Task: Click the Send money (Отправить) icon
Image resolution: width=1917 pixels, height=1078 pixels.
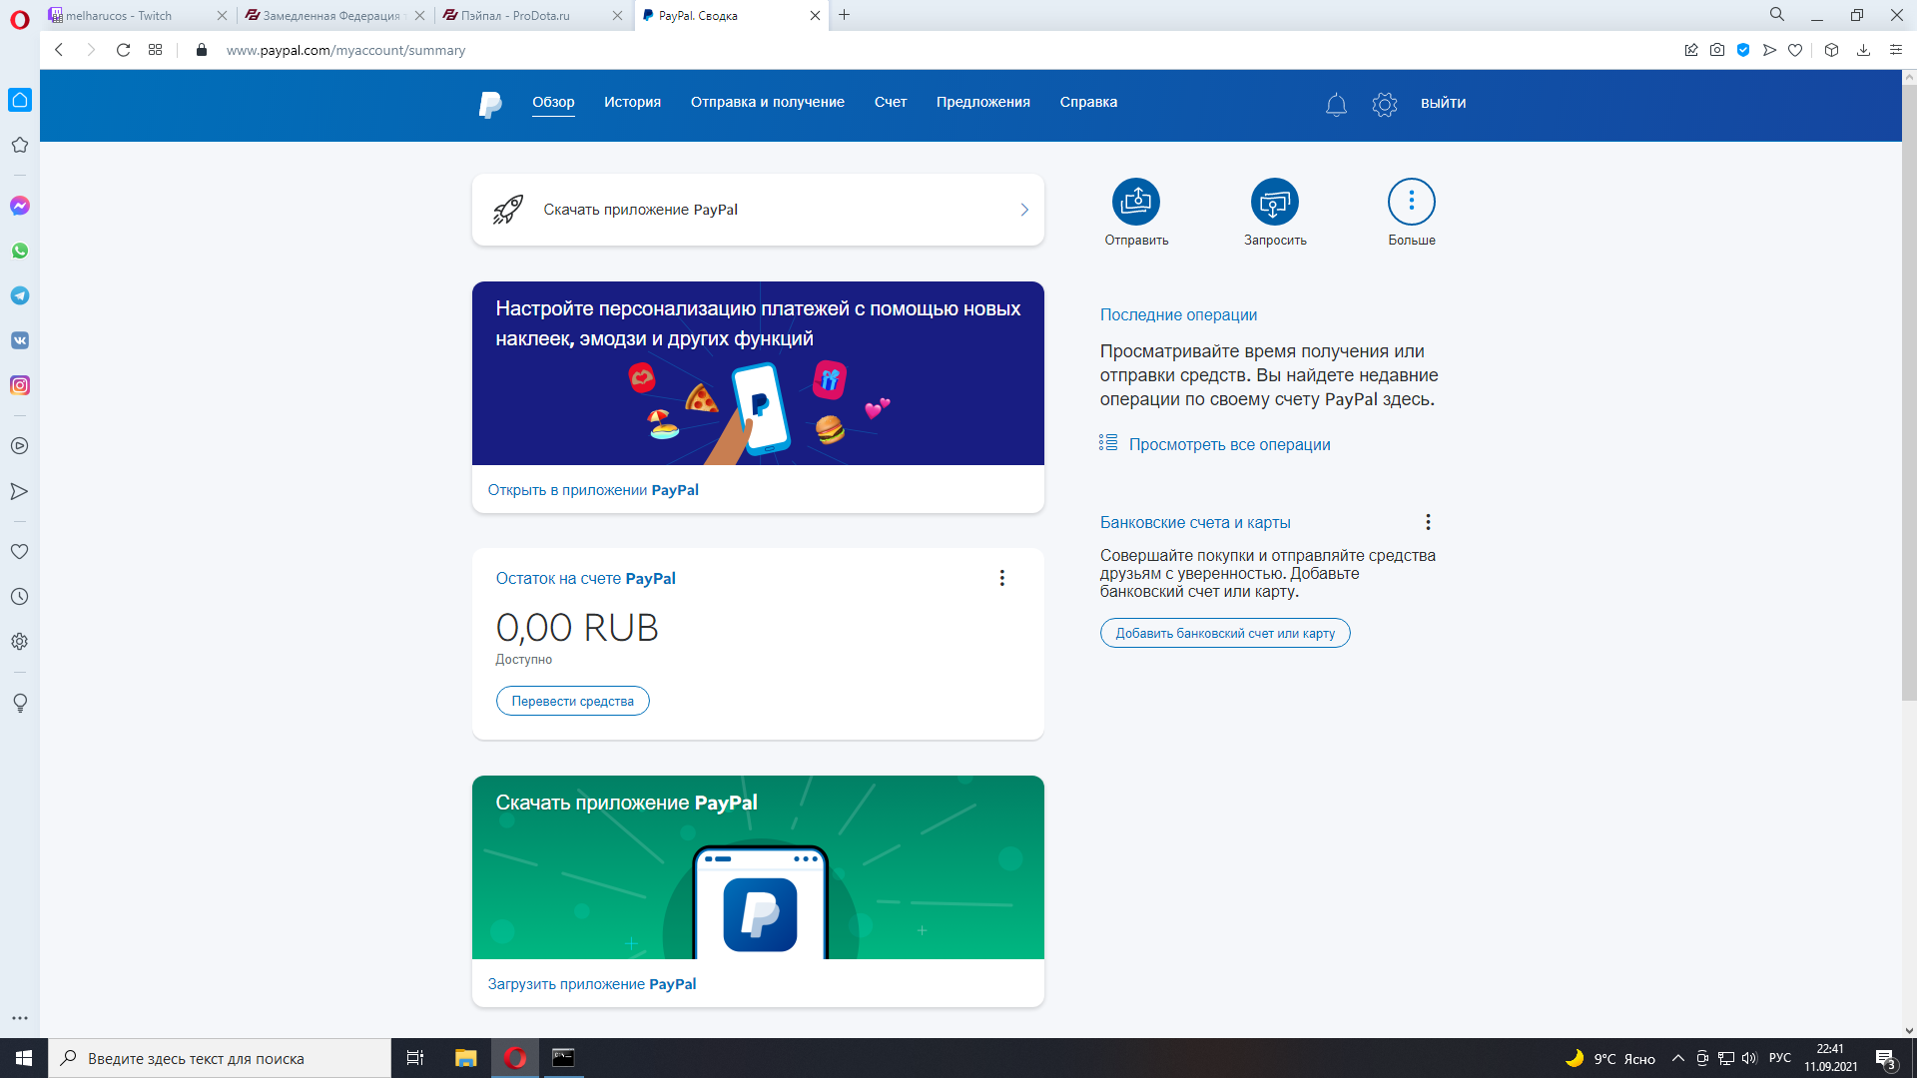Action: [x=1136, y=203]
